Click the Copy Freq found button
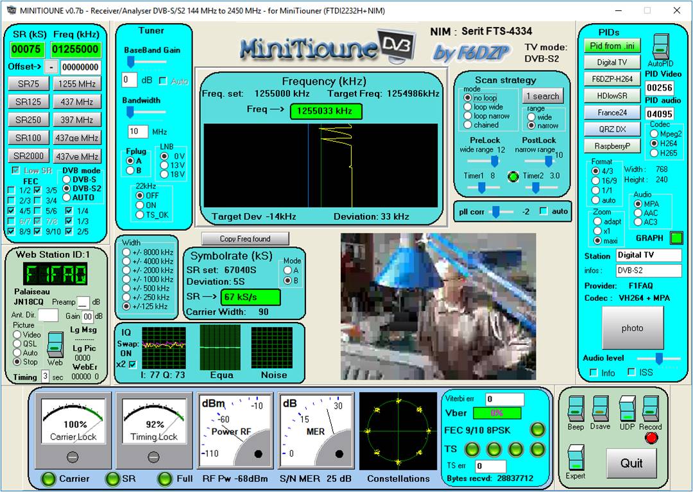Image resolution: width=693 pixels, height=492 pixels. 245,239
